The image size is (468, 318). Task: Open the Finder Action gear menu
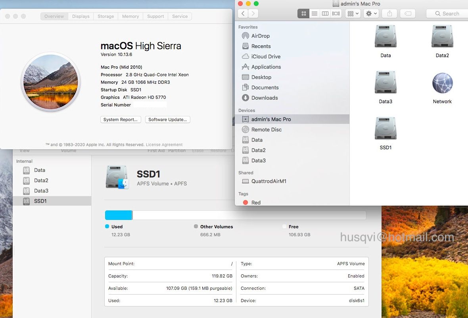coord(371,13)
